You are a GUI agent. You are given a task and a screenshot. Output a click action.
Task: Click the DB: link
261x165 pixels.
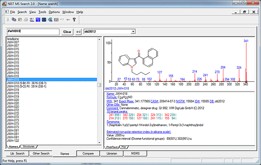tap(212, 101)
